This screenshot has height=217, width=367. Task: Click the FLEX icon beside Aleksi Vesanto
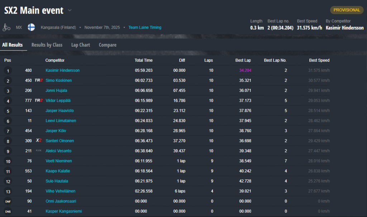click(x=38, y=151)
